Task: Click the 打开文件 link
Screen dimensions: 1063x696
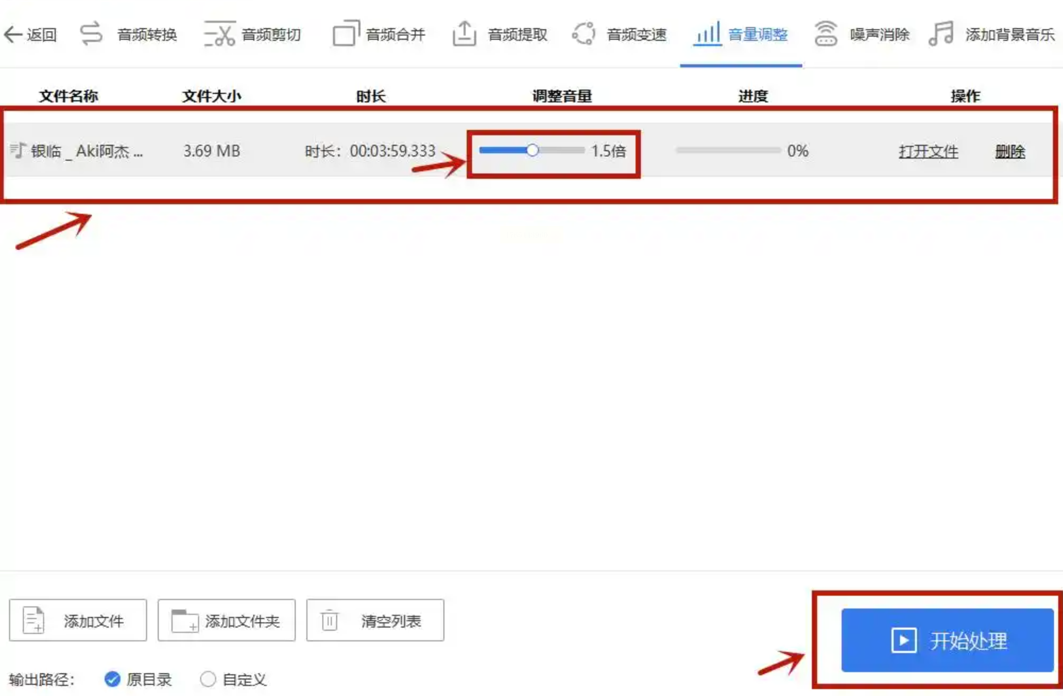Action: point(928,151)
